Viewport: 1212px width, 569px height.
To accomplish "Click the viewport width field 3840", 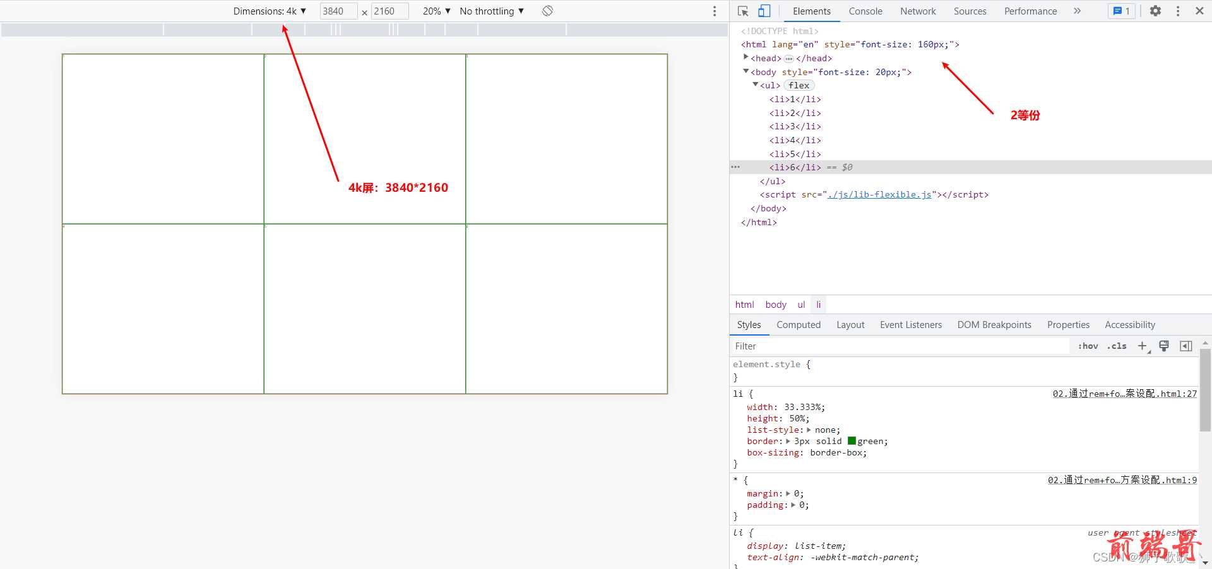I will pyautogui.click(x=338, y=11).
